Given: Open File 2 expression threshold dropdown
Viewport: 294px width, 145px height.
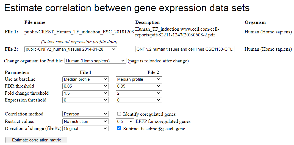Looking at the screenshot, I should pyautogui.click(x=139, y=100).
